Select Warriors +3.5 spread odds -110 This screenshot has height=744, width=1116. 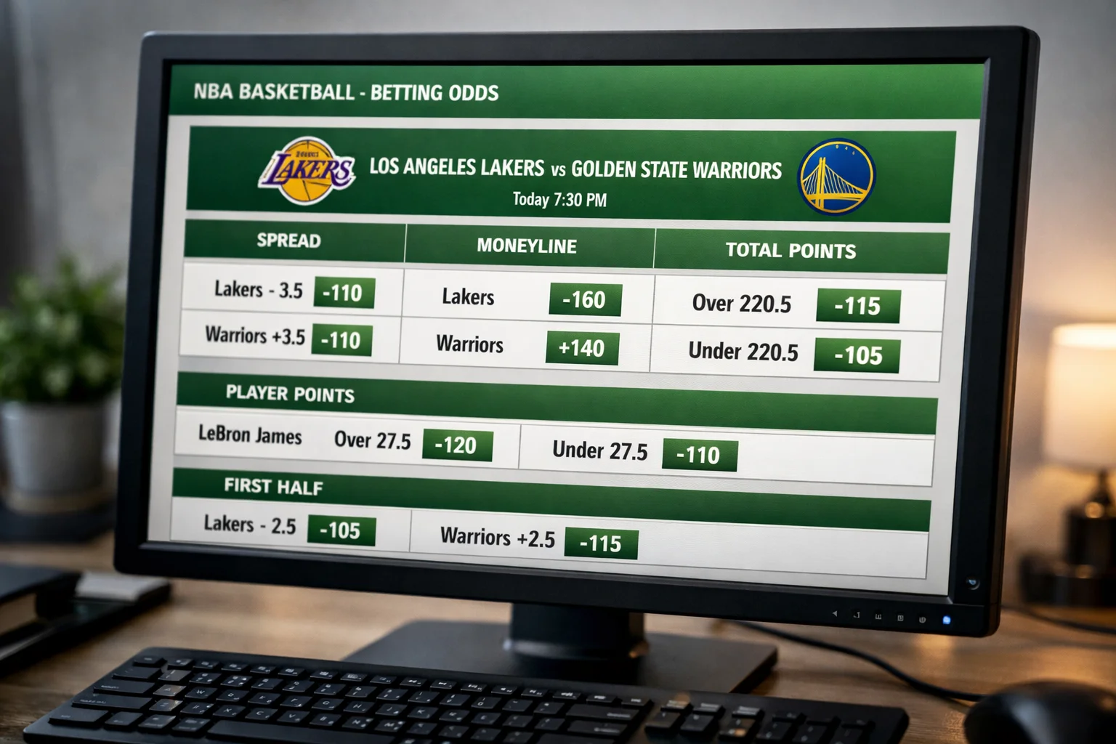[341, 340]
